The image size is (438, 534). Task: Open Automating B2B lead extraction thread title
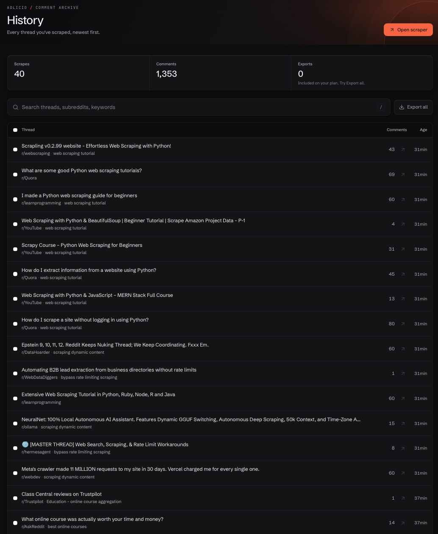point(109,370)
